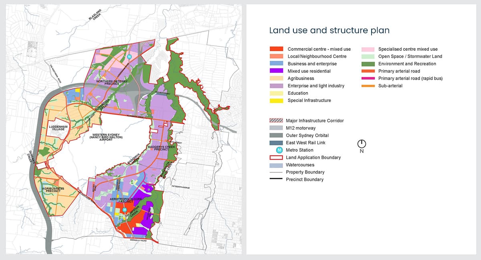The height and width of the screenshot is (260, 481).
Task: Click the Enterprise and light industry label
Action: [x=316, y=86]
